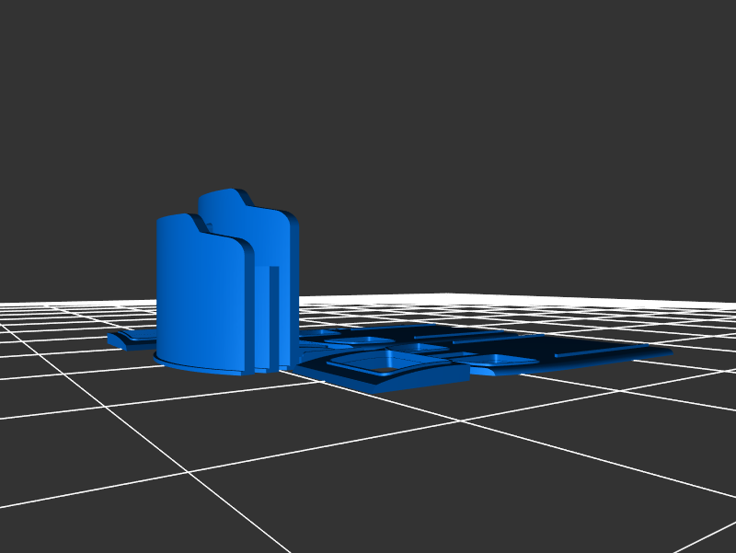
Task: Click the rounded right tip of the long strip
Action: click(x=664, y=352)
